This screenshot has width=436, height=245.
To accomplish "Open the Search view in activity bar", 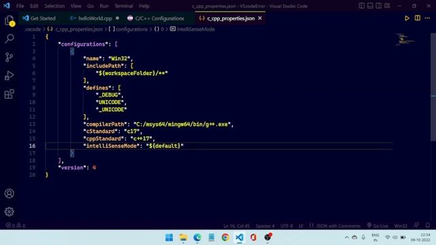I will [x=9, y=39].
